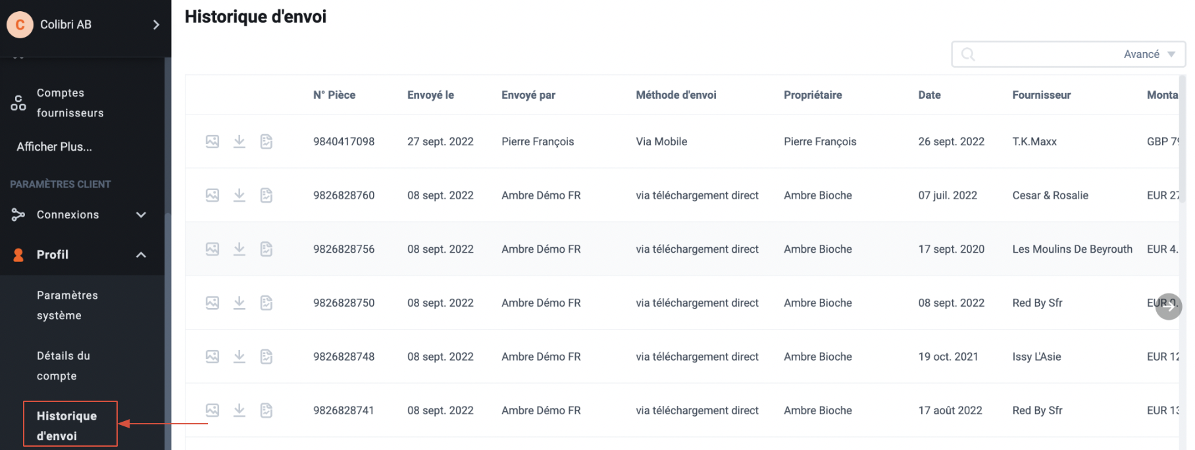Download receipt 9826828748 file
The image size is (1195, 450).
click(x=240, y=357)
